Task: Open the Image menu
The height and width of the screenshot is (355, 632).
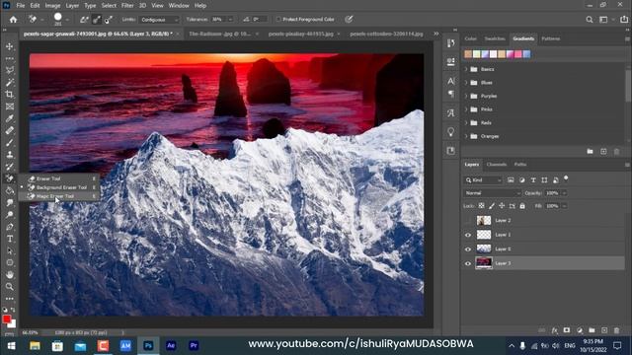Action: pyautogui.click(x=52, y=6)
